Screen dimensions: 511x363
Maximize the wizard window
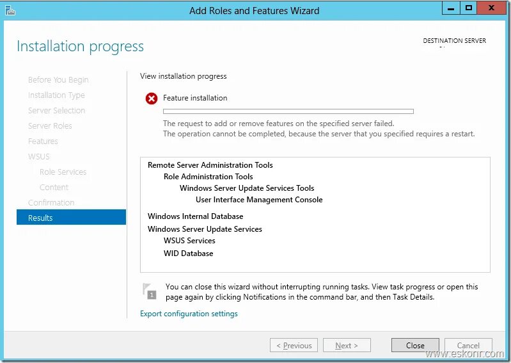469,8
